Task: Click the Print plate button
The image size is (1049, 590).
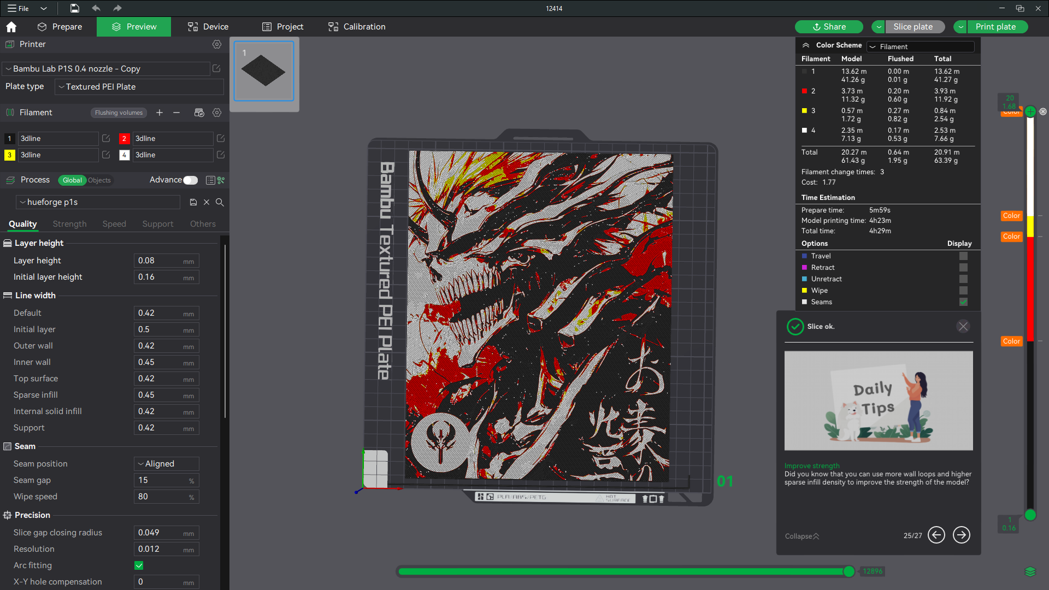Action: (x=997, y=27)
